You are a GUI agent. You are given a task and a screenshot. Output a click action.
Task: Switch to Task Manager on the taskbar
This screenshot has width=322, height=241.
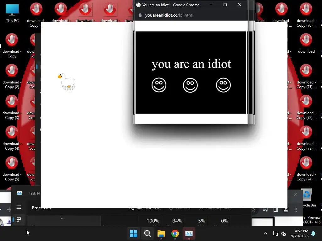pos(189,233)
